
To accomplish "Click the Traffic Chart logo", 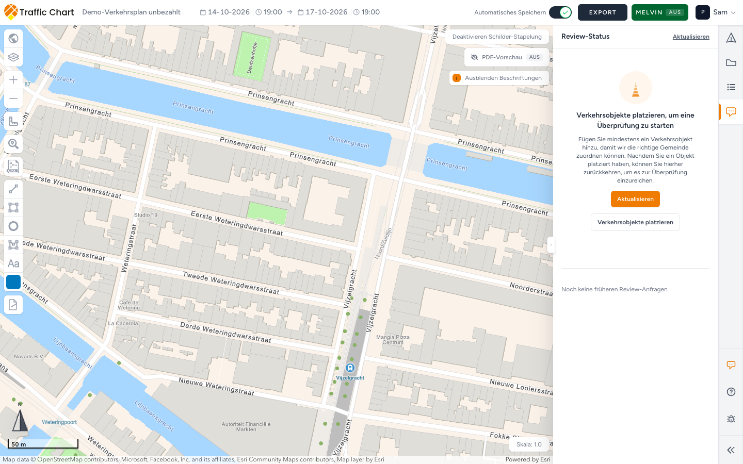I will (39, 12).
